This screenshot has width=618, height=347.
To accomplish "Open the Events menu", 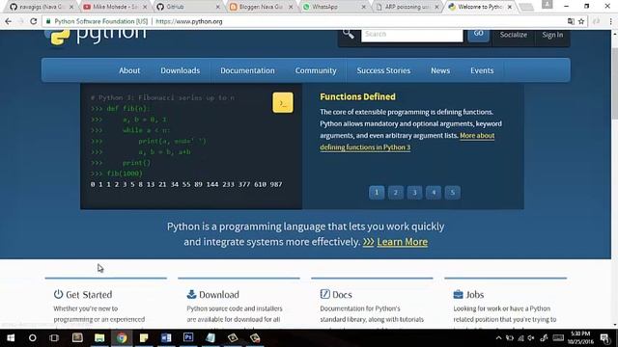I will click(482, 70).
